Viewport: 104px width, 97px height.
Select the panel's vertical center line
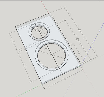49,49
